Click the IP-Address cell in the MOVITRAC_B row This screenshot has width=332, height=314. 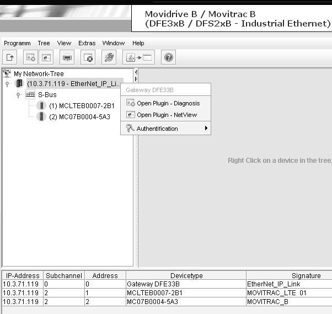tap(23, 302)
